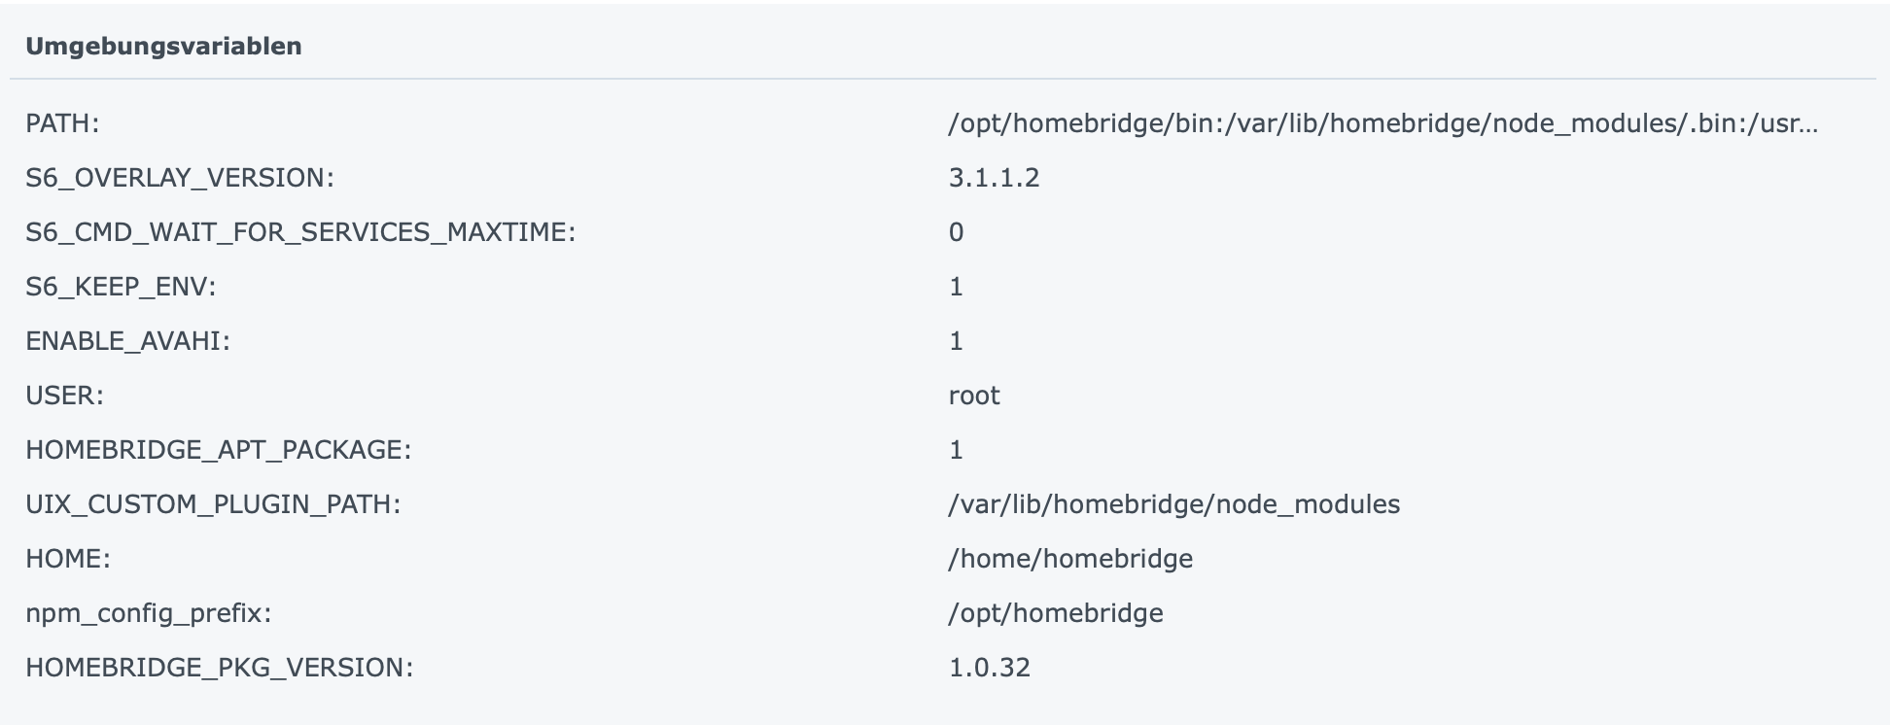Select the S6_KEEP_ENV label

coord(121,287)
